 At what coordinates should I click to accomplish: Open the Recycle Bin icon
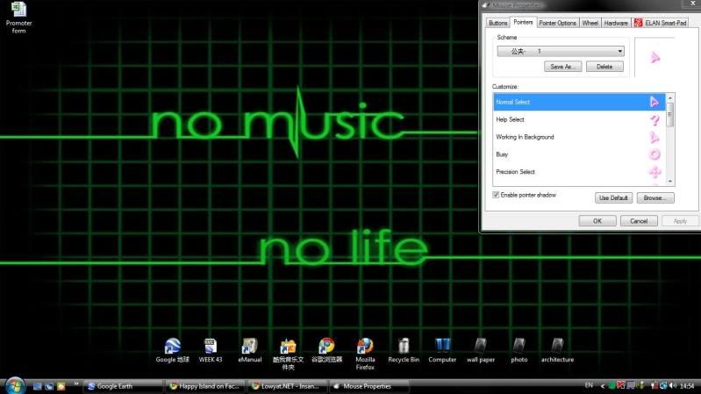[403, 346]
